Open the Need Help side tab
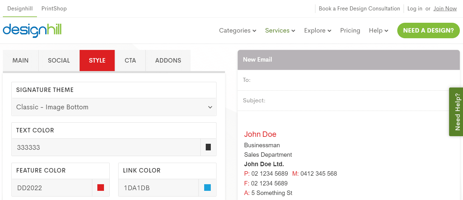Viewport: 463px width, 200px height. pos(456,112)
